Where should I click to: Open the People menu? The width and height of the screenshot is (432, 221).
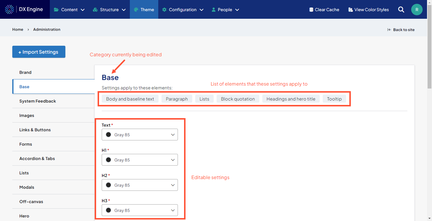tap(225, 9)
